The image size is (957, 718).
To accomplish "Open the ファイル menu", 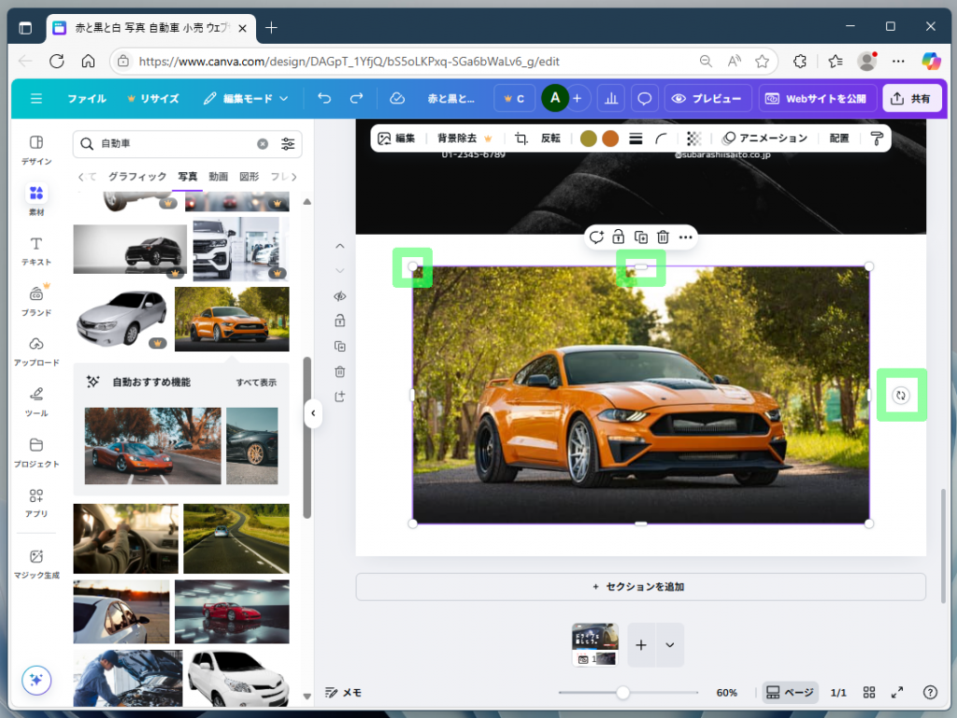I will point(85,97).
